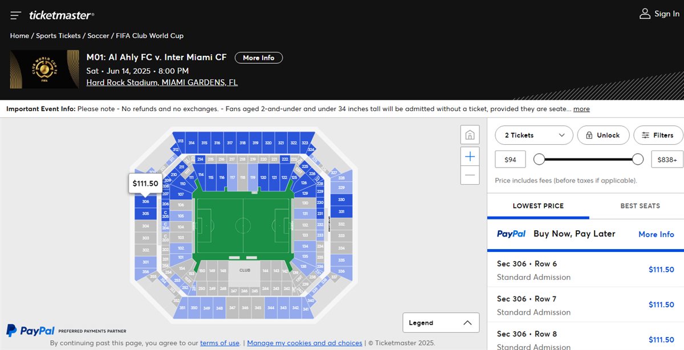Expand important event info via more link

coord(581,109)
